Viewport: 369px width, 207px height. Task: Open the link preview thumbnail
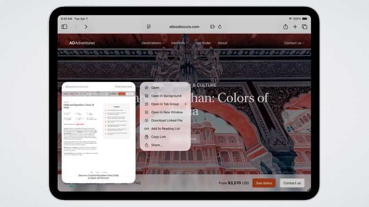pyautogui.click(x=98, y=137)
